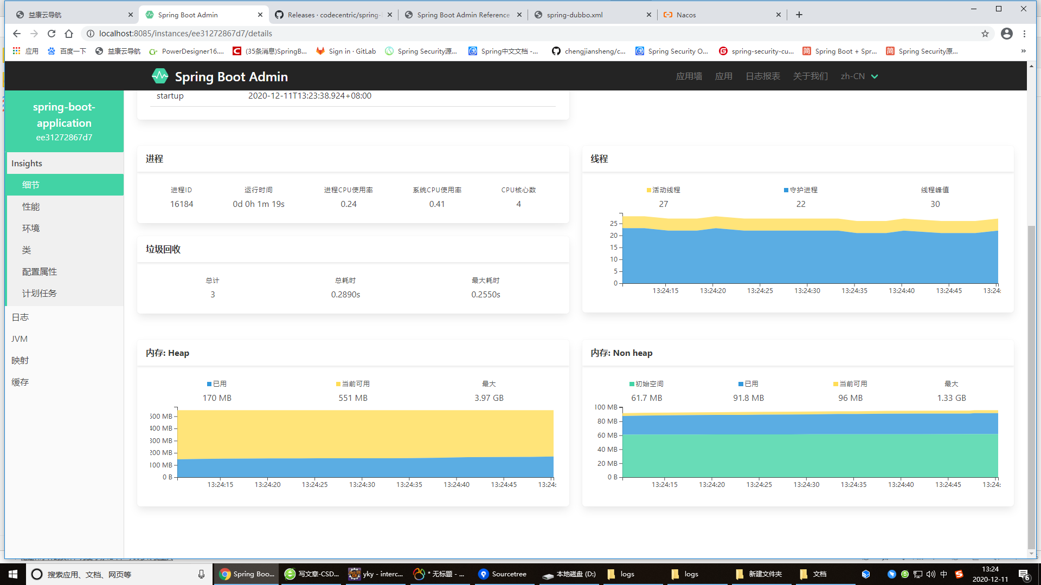Image resolution: width=1041 pixels, height=585 pixels.
Task: Click the browser home icon
Action: (x=69, y=34)
